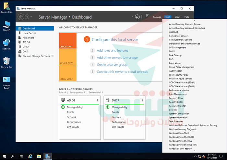Open Services in the AD DS tile
Viewport: 227px width, 160px height.
click(x=71, y=117)
